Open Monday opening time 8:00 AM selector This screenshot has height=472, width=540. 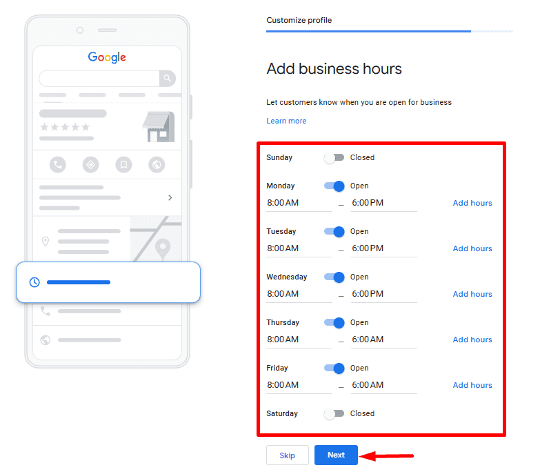[x=299, y=203]
